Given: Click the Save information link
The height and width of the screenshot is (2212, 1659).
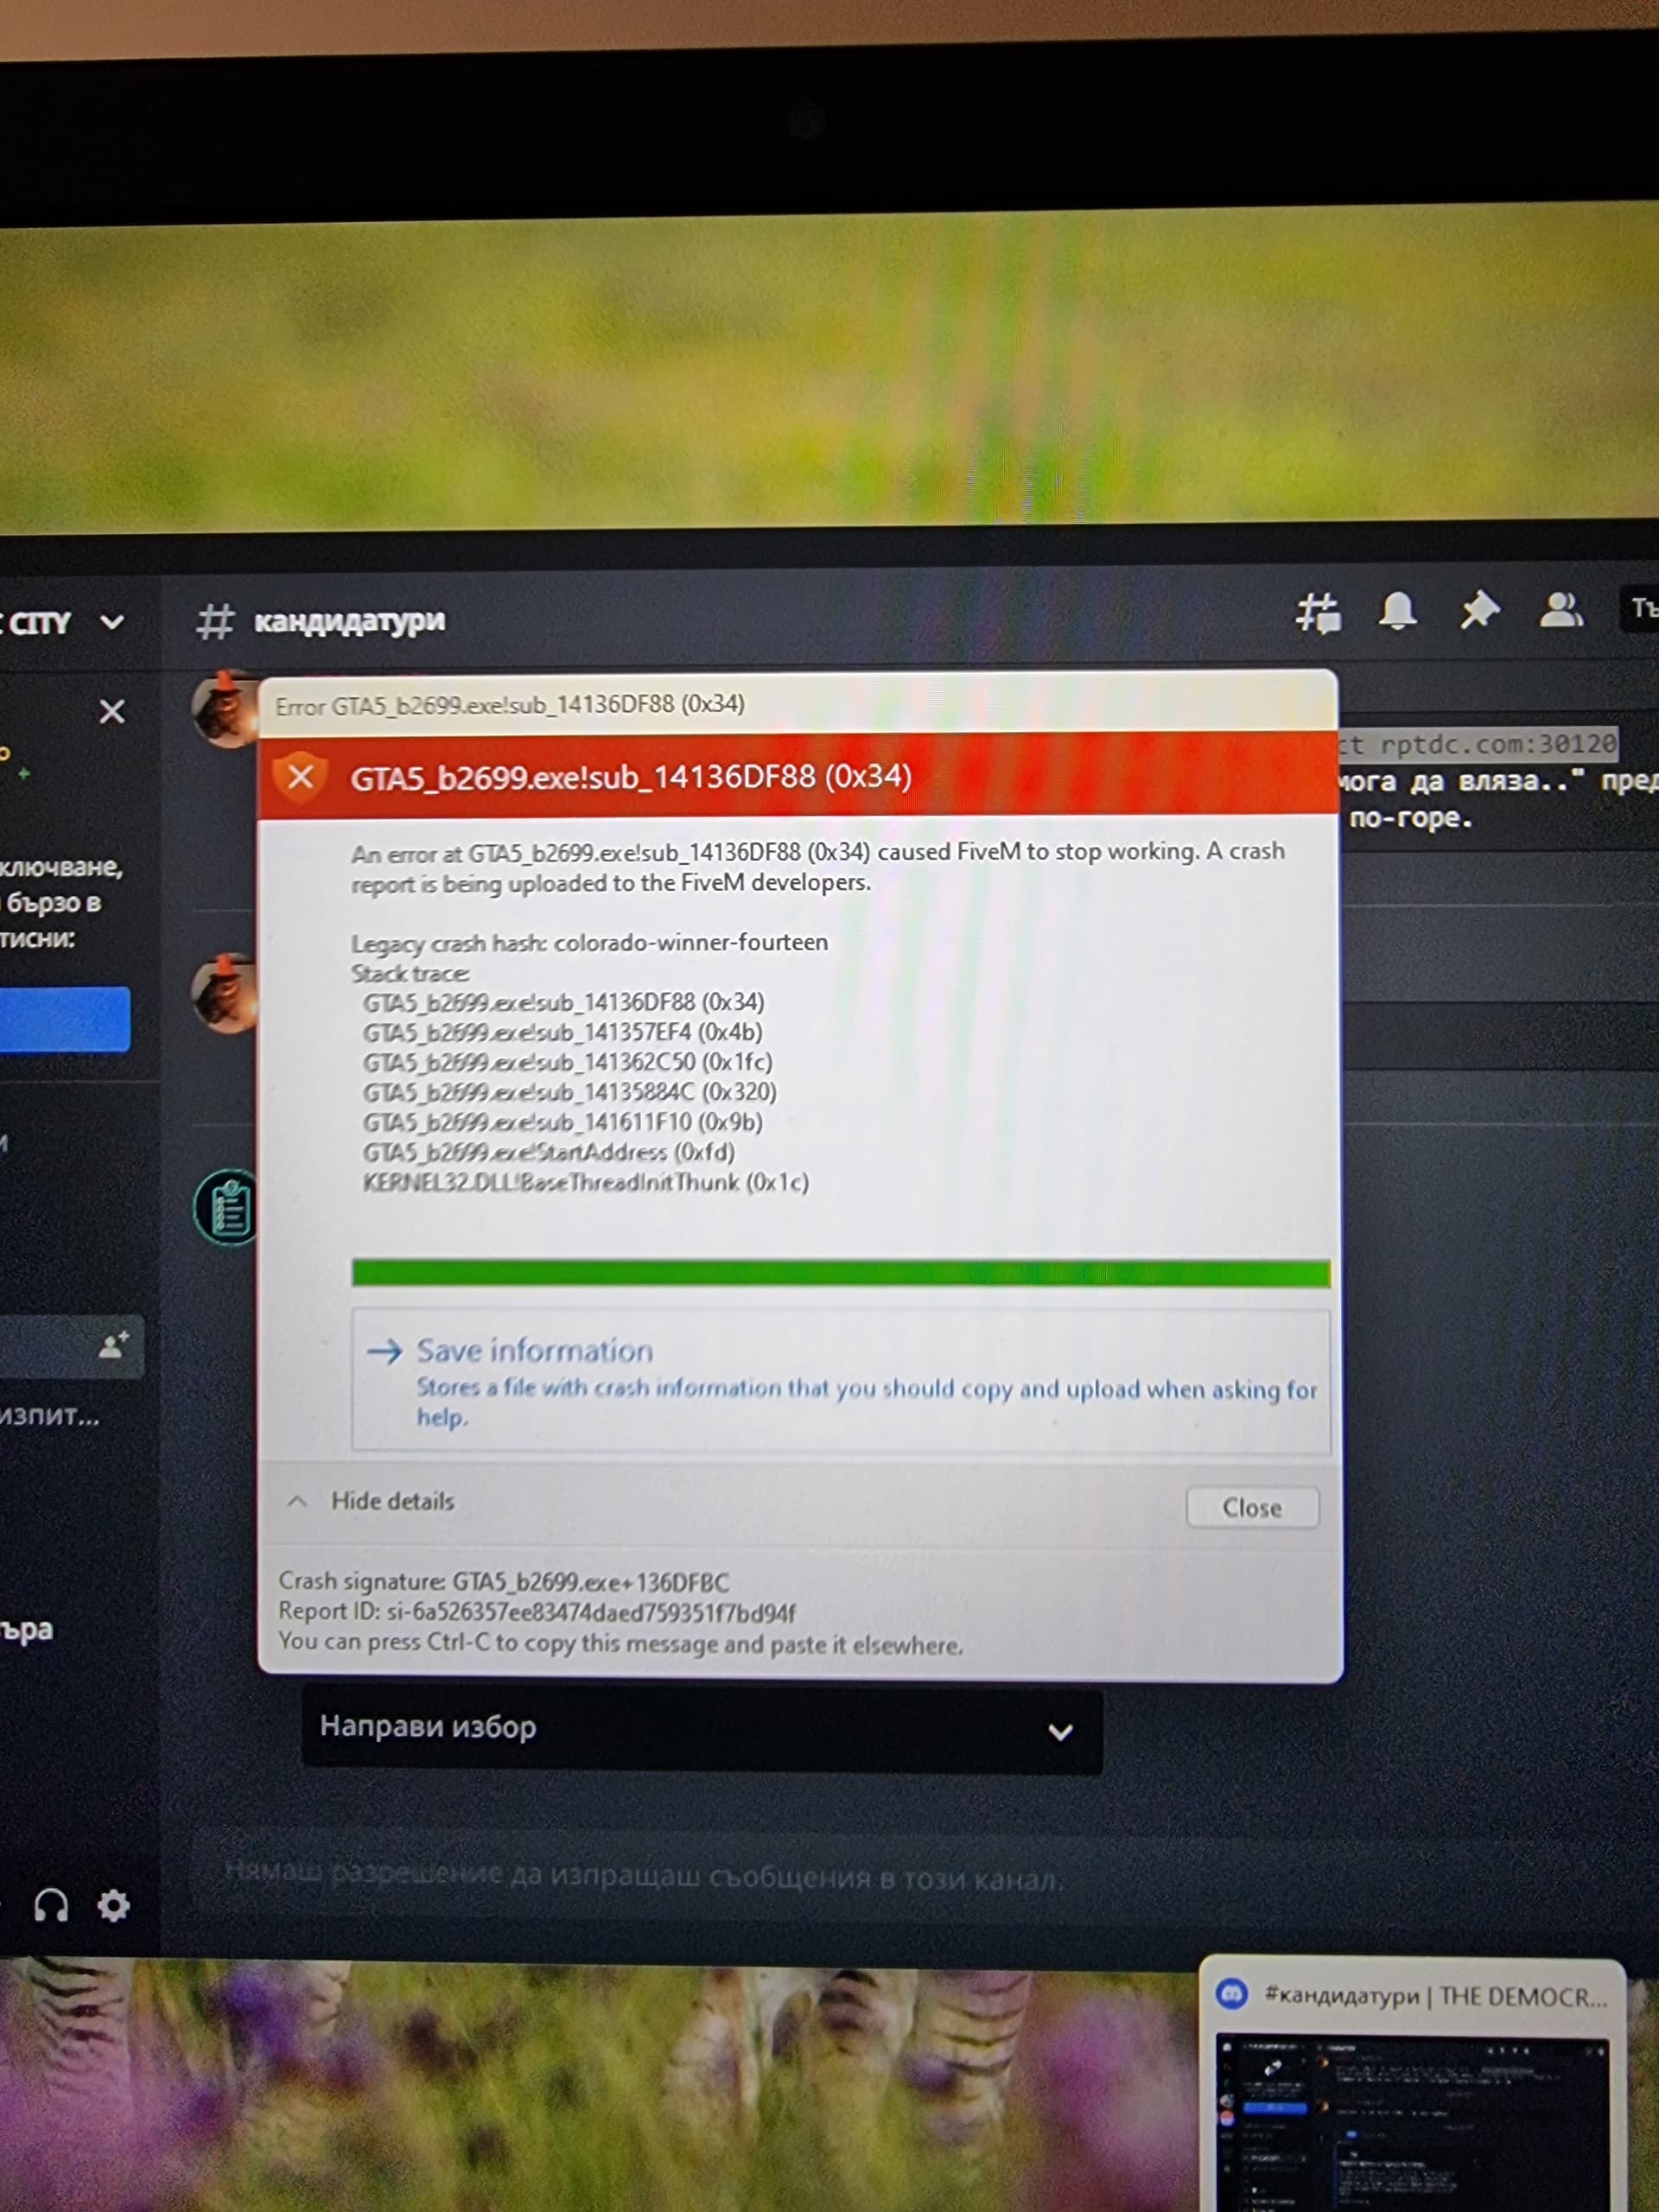Looking at the screenshot, I should [535, 1351].
